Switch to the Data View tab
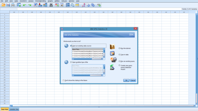The height and width of the screenshot is (111, 198). (x=5, y=109)
